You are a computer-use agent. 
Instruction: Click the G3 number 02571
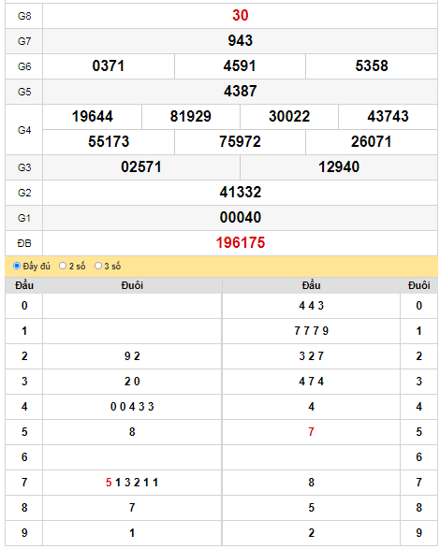point(141,166)
